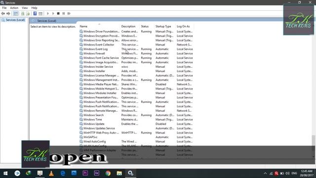Select Windows Modules Installer service
316x178 pixels.
[x=136, y=93]
